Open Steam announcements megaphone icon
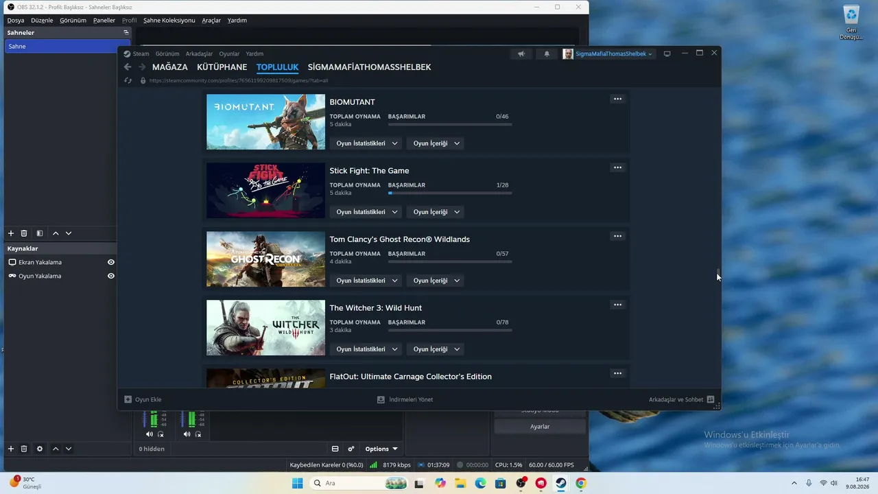Image resolution: width=878 pixels, height=494 pixels. pyautogui.click(x=521, y=54)
